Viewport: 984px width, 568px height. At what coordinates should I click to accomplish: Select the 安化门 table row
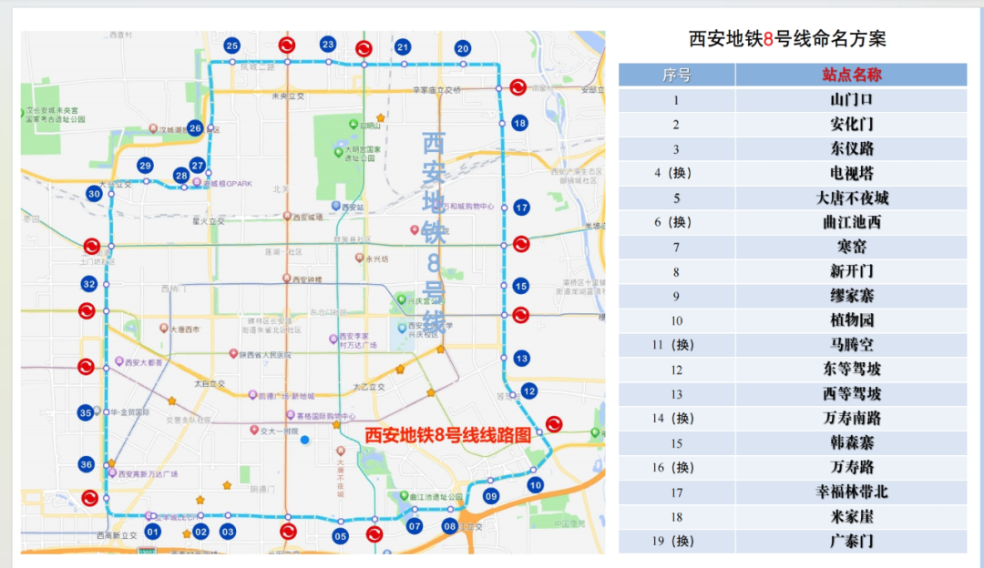click(793, 124)
